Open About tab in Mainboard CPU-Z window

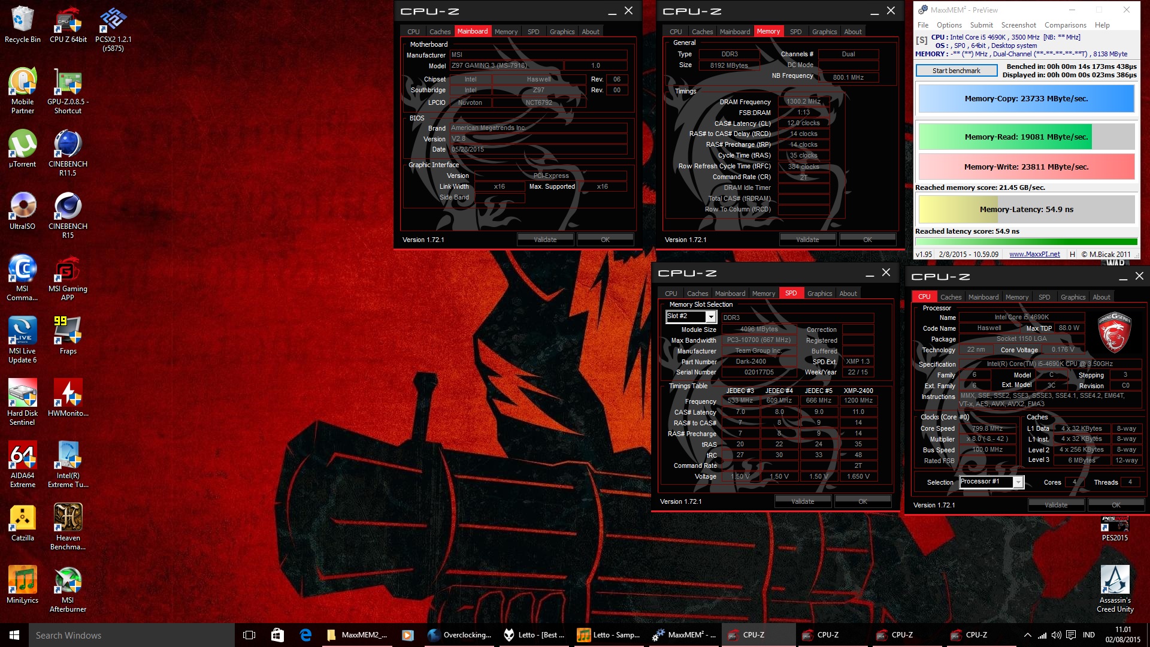click(x=591, y=32)
